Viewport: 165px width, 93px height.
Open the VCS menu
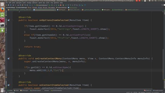(52, 3)
